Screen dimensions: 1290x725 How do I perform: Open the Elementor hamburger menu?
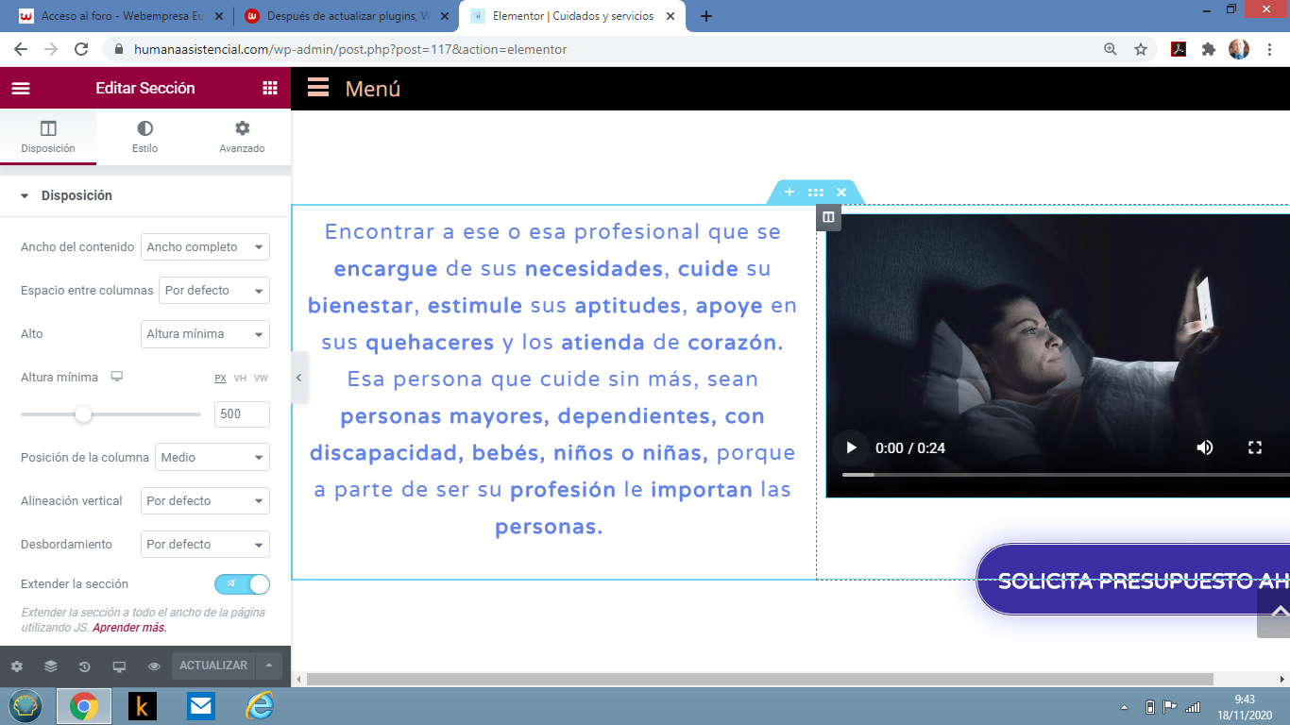click(x=21, y=88)
